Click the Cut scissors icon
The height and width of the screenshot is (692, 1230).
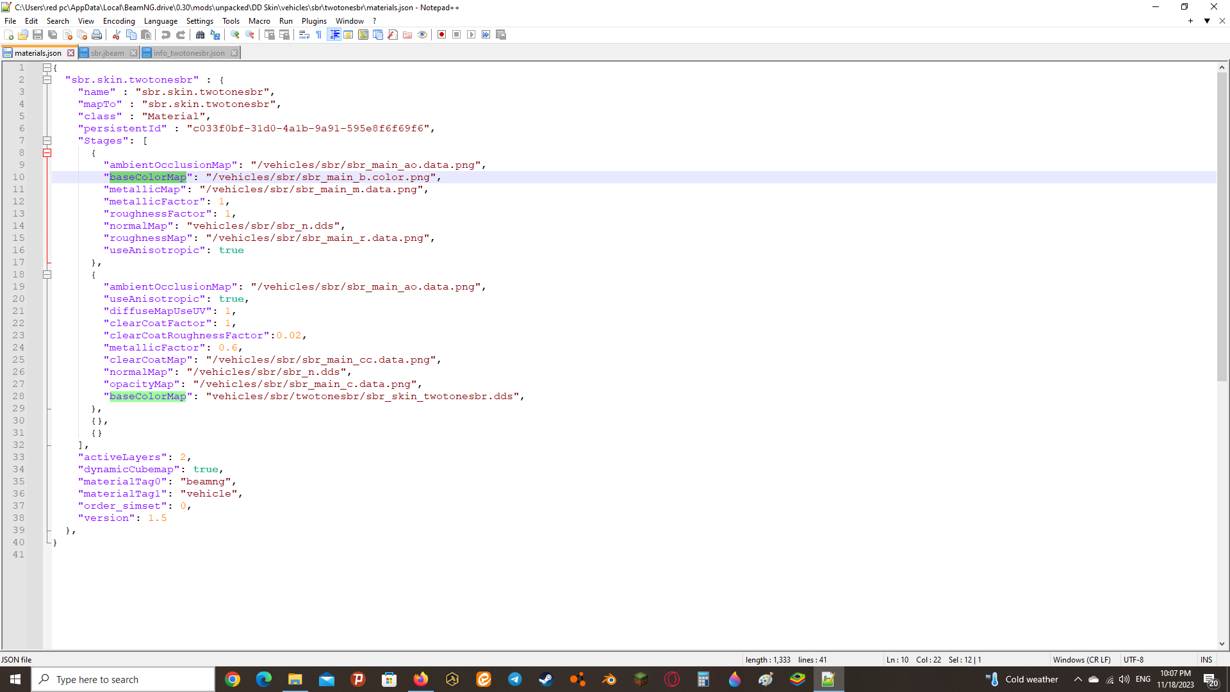117,35
